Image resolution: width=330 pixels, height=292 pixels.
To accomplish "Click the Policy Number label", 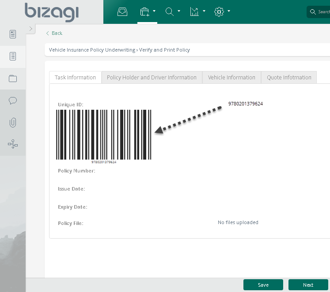I will [x=76, y=171].
